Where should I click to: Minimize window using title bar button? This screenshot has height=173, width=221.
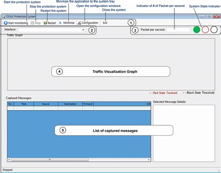click(202, 16)
